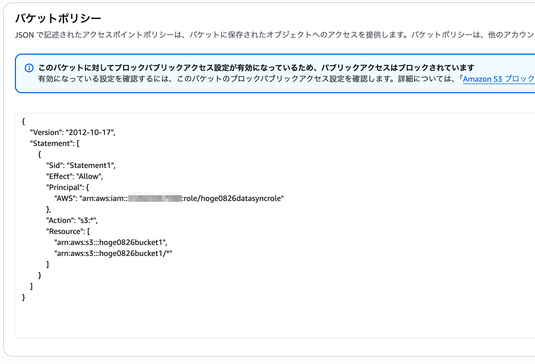The height and width of the screenshot is (364, 535).
Task: Click the blurred account ID in the ARN
Action: click(x=155, y=198)
